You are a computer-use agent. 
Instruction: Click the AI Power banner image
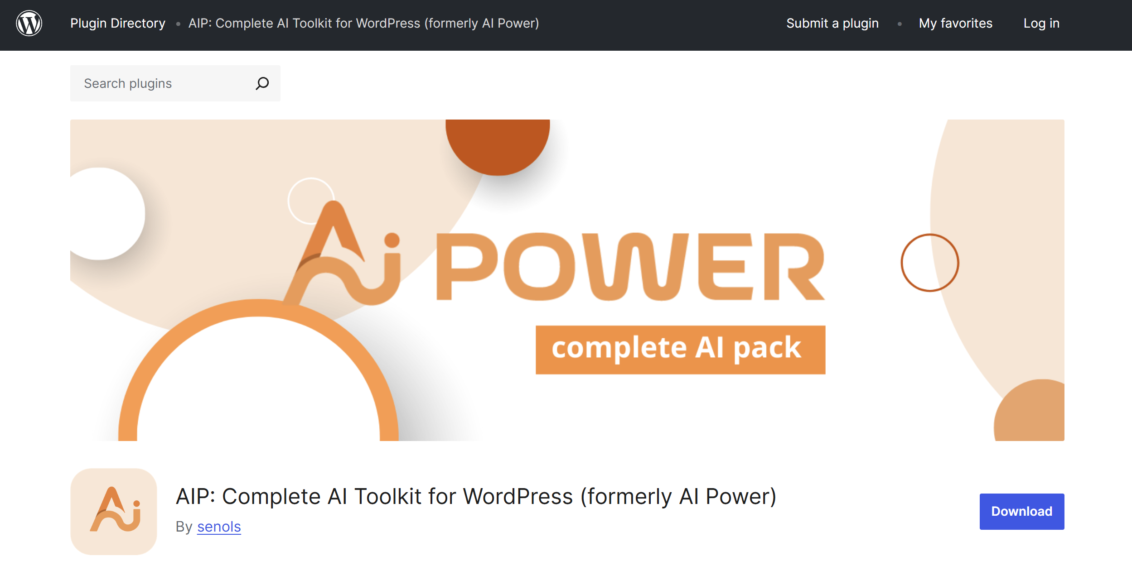click(567, 280)
